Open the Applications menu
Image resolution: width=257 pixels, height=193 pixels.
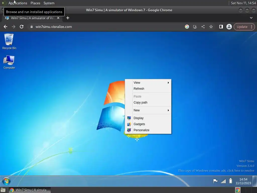(x=18, y=3)
